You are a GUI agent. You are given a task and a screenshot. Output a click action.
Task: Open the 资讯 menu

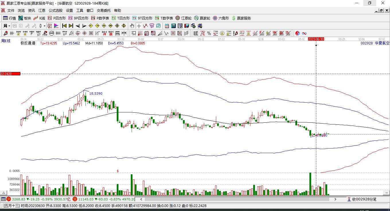32,11
